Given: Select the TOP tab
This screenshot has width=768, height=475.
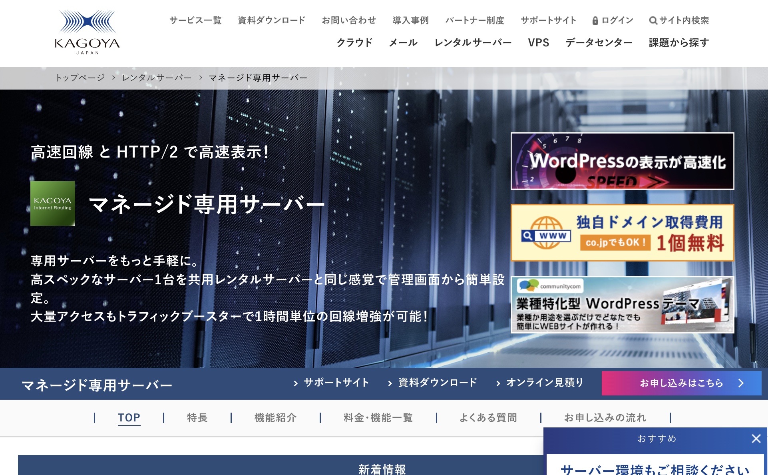Looking at the screenshot, I should (x=129, y=418).
